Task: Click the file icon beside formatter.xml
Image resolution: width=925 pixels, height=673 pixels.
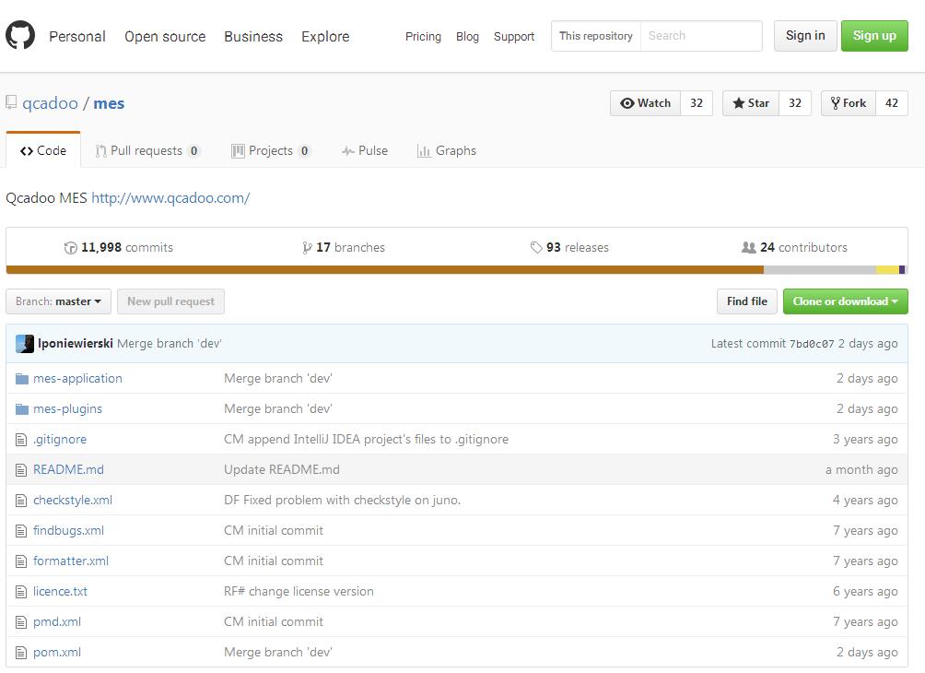Action: pos(21,561)
